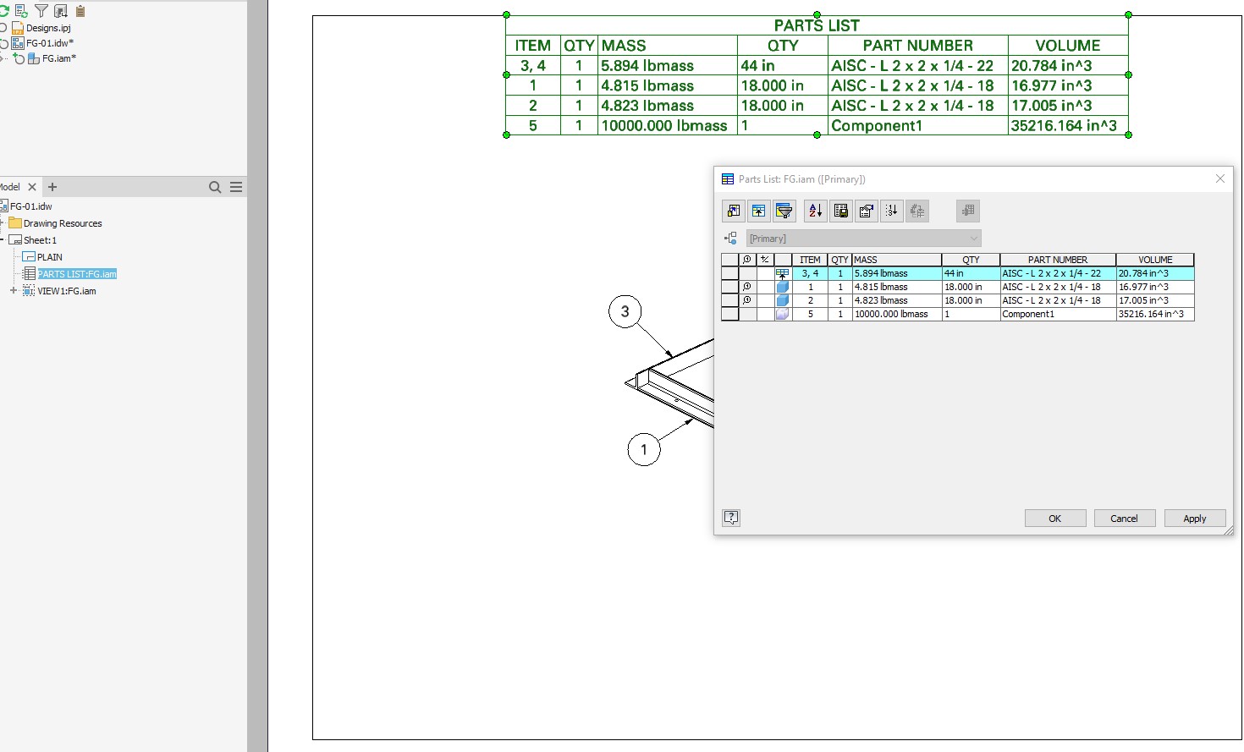Viewport: 1244px width, 752px height.
Task: Select the PLAIN tree item
Action: [x=50, y=257]
